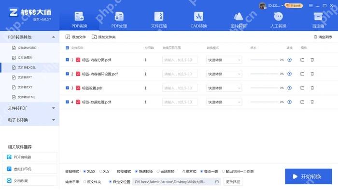Uncheck file 4 标签-数据处理.pdf checkbox
This screenshot has width=338, height=190.
(x=67, y=102)
